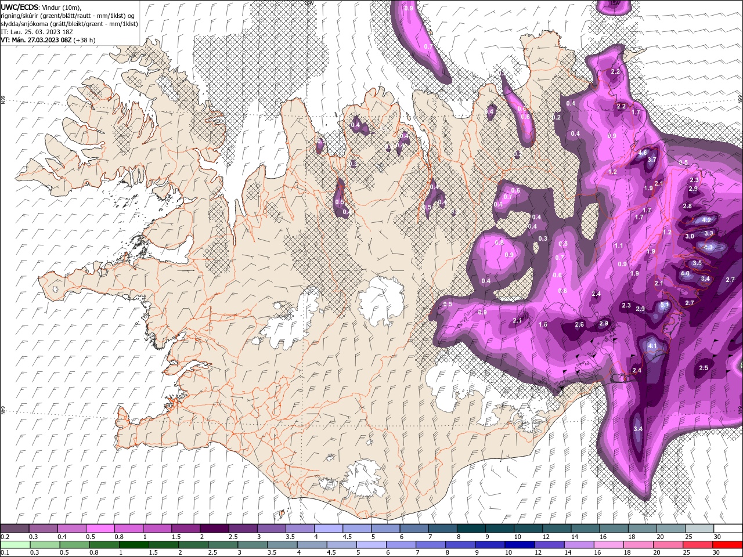The height and width of the screenshot is (557, 743).
Task: Click the 'slydda/snjókoma' description line in header
Action: click(70, 24)
